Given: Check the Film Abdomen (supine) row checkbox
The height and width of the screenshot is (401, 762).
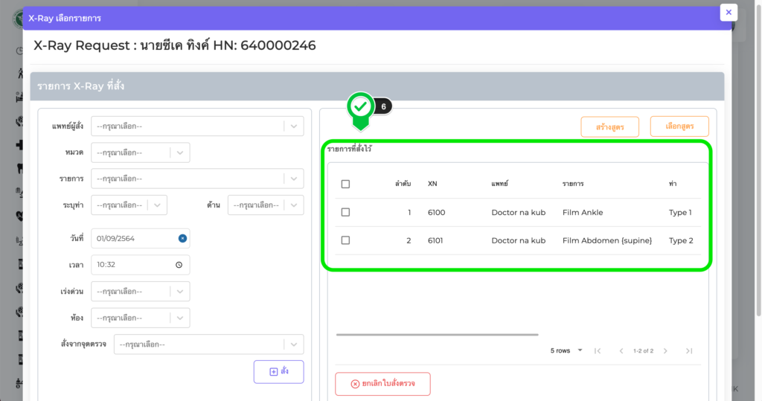Looking at the screenshot, I should (x=345, y=240).
